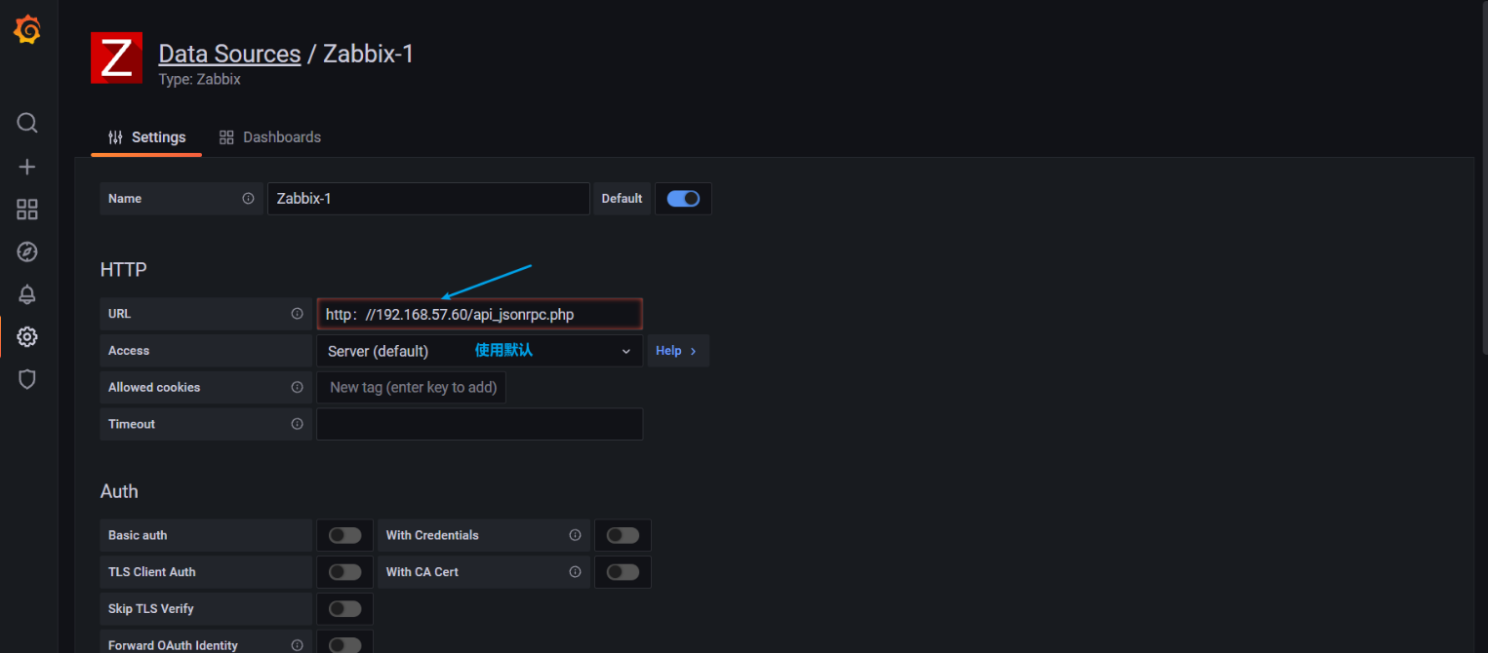Click the info icon beside Allowed cookies
The height and width of the screenshot is (653, 1488).
[x=297, y=387]
